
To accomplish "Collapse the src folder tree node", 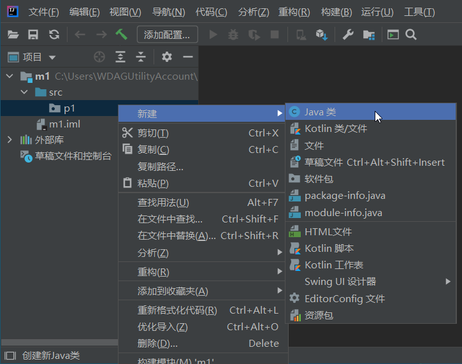I will click(24, 92).
